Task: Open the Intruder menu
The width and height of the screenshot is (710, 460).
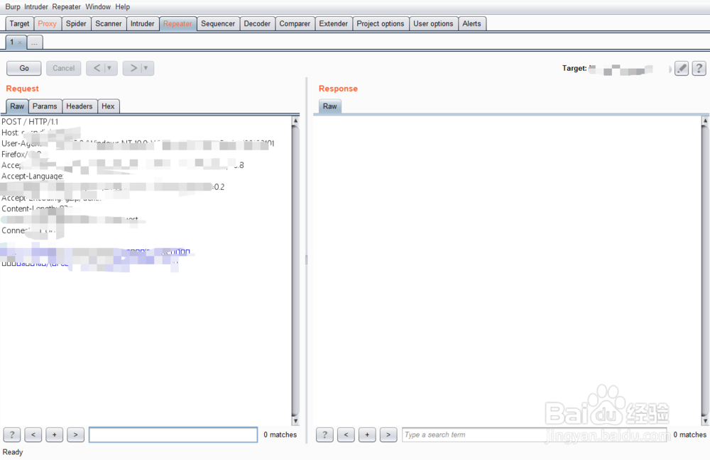Action: coord(36,7)
